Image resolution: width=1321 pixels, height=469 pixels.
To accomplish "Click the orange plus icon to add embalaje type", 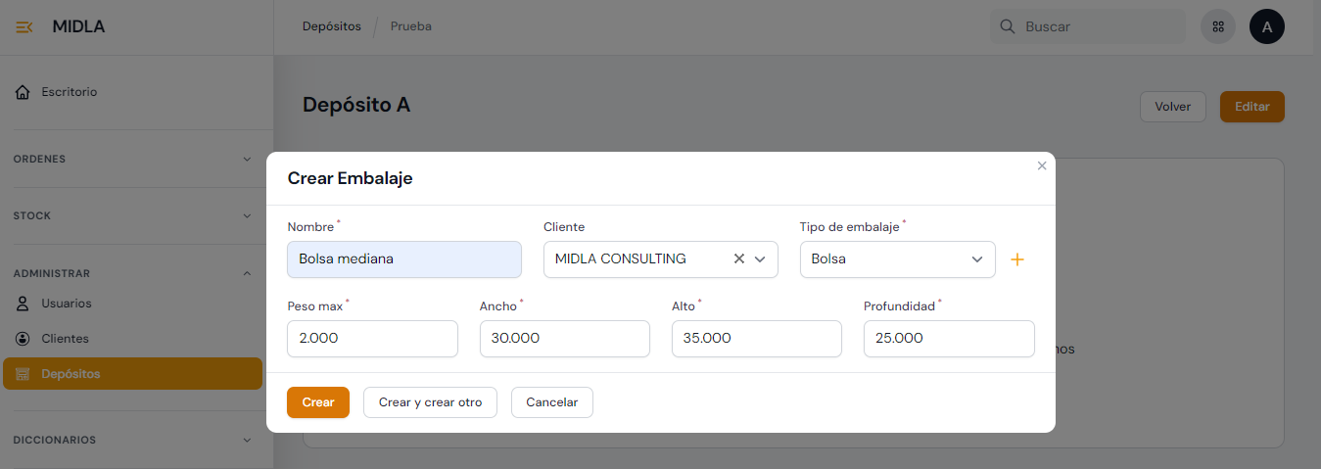I will point(1016,259).
